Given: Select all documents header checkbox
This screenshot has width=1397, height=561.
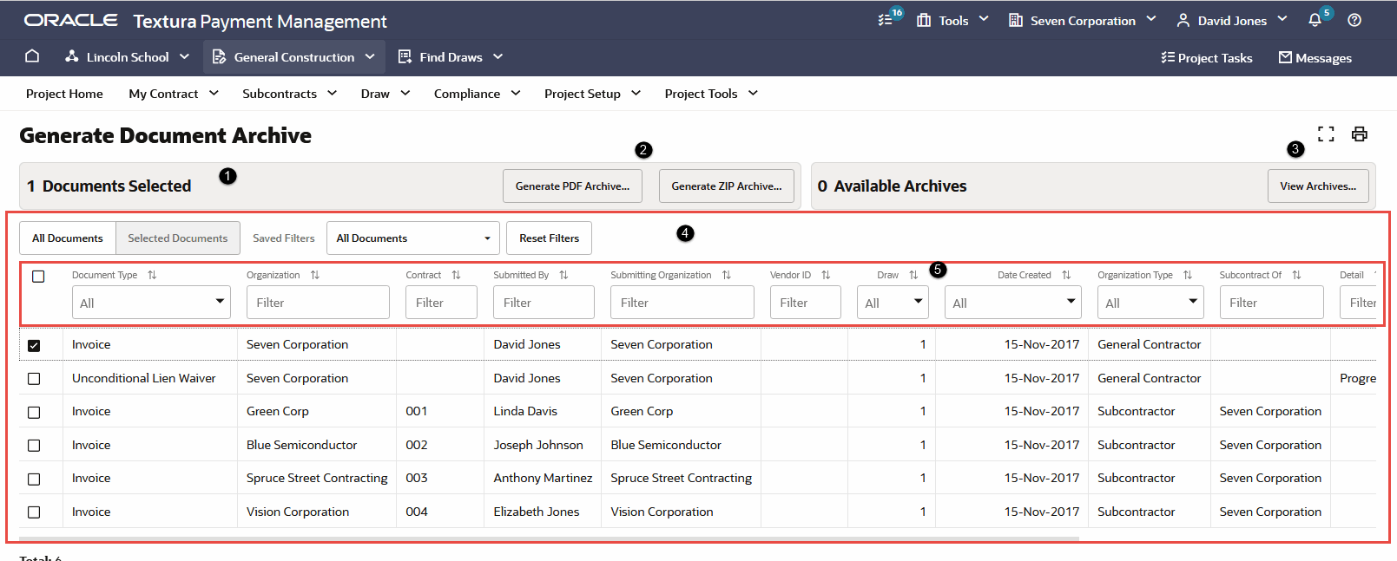Looking at the screenshot, I should 38,277.
